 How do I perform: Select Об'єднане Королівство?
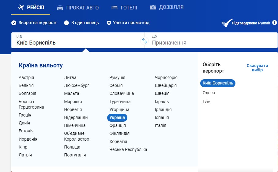coord(77,136)
